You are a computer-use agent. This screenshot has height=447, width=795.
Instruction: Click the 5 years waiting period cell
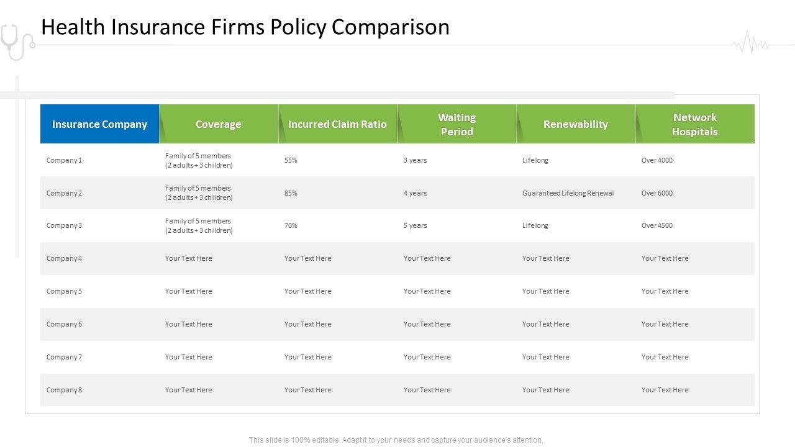click(x=415, y=225)
